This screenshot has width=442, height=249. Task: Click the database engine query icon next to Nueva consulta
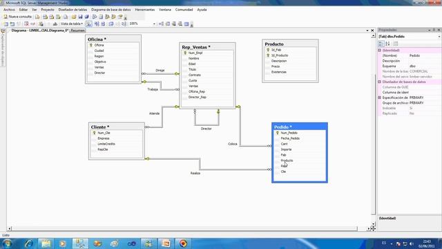pos(37,17)
